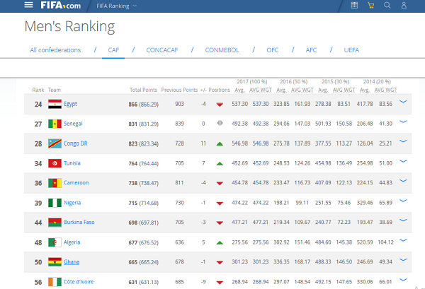
Task: Click the Burkina Faso flag icon
Action: click(x=55, y=223)
